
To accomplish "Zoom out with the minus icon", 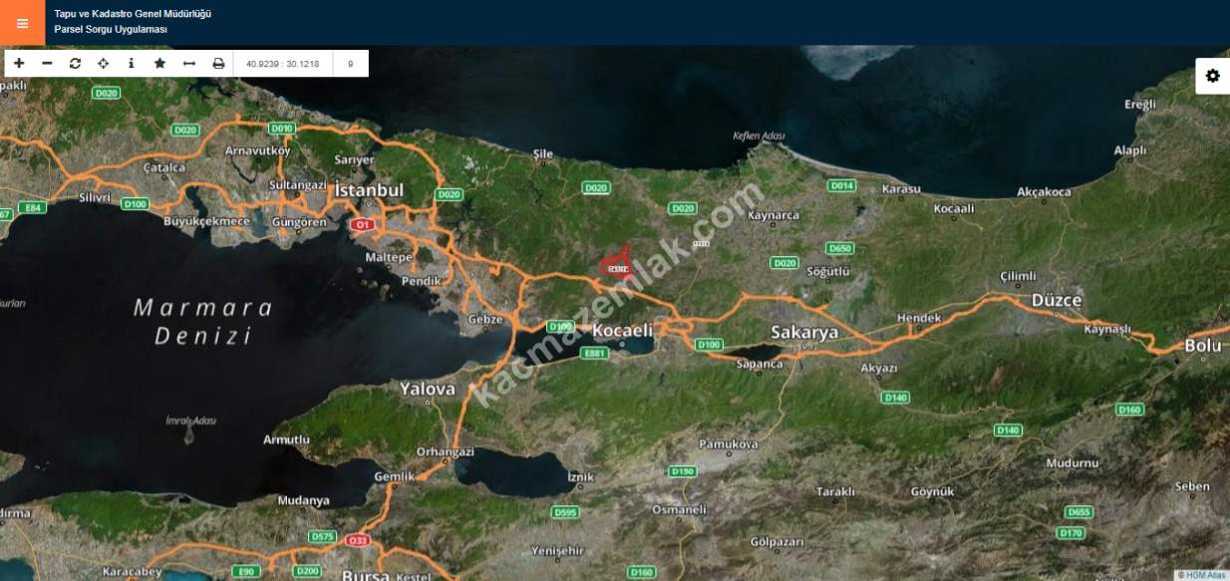I will point(47,63).
